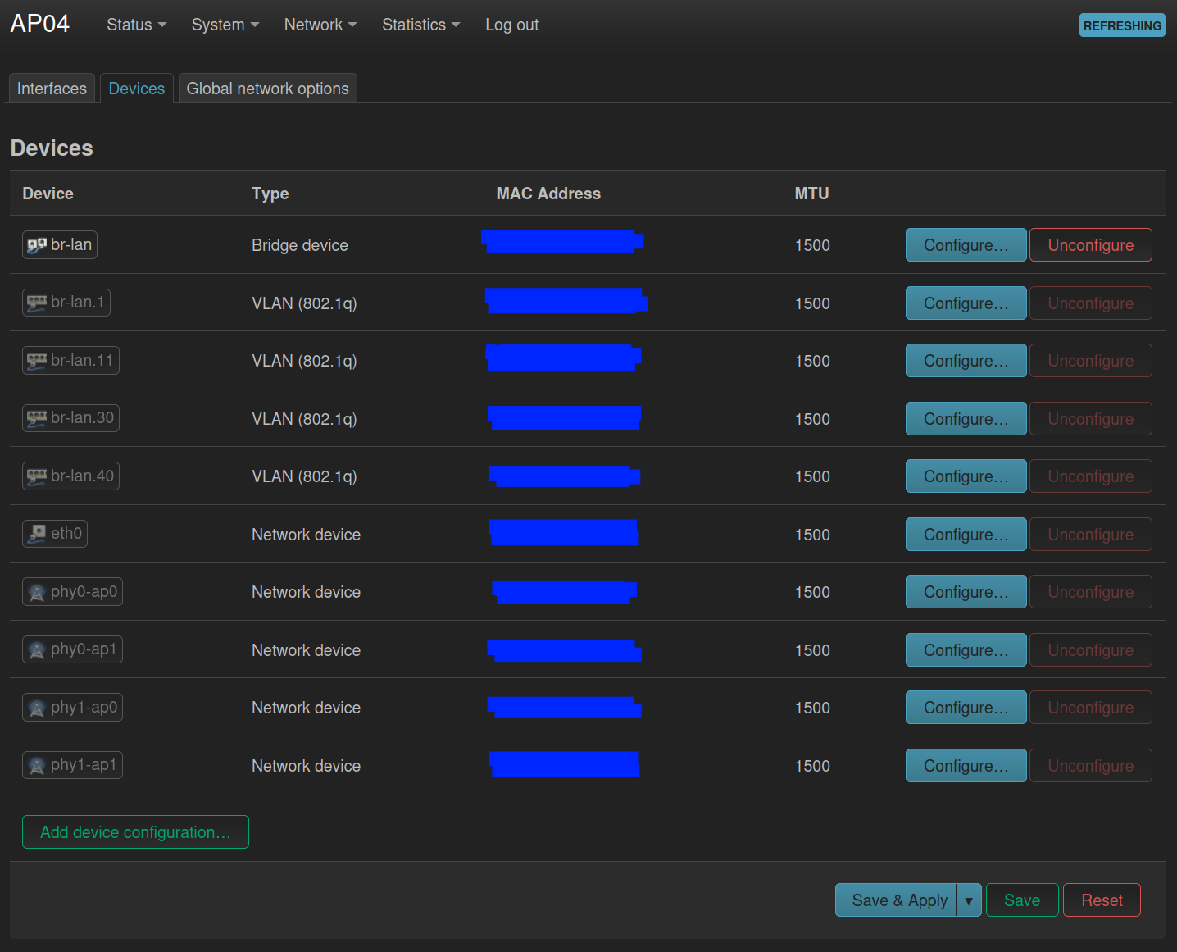The image size is (1177, 952).
Task: Configure the br-lan bridge device
Action: tap(966, 245)
